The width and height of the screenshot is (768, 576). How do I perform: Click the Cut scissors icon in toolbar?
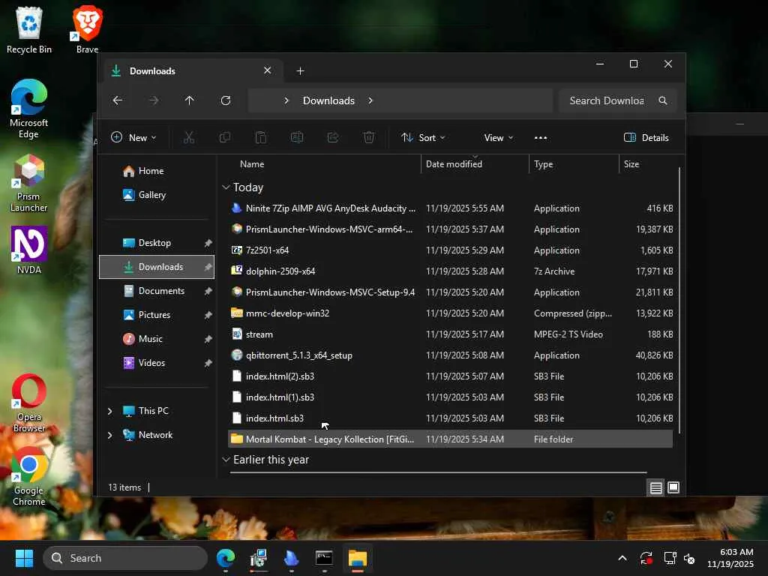(188, 138)
